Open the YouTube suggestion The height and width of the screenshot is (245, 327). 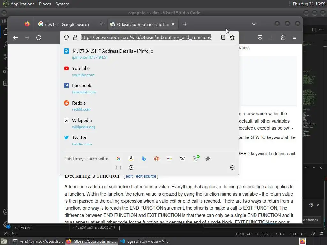(x=149, y=71)
